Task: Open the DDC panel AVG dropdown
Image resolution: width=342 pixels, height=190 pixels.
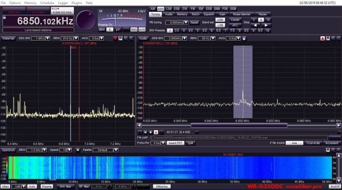Action: (102, 39)
